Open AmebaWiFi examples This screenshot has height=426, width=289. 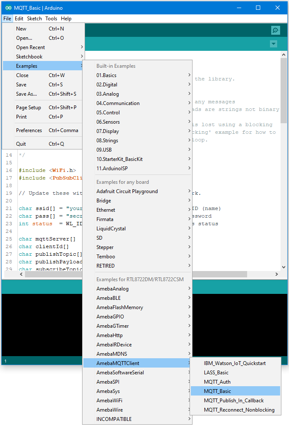coord(138,401)
